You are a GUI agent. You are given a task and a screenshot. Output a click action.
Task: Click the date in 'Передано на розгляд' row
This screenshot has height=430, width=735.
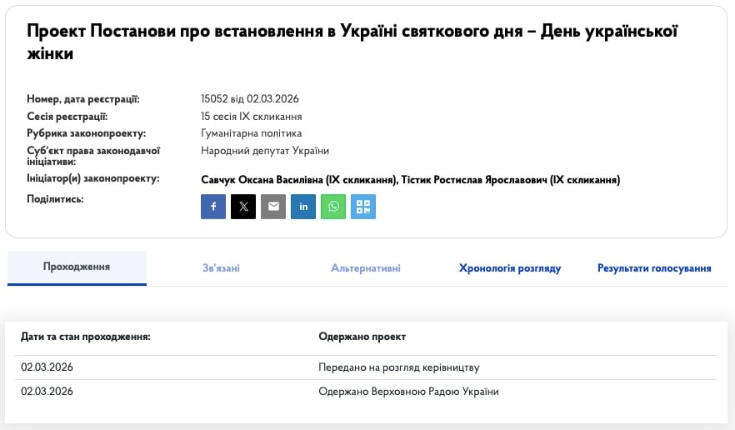click(x=47, y=367)
